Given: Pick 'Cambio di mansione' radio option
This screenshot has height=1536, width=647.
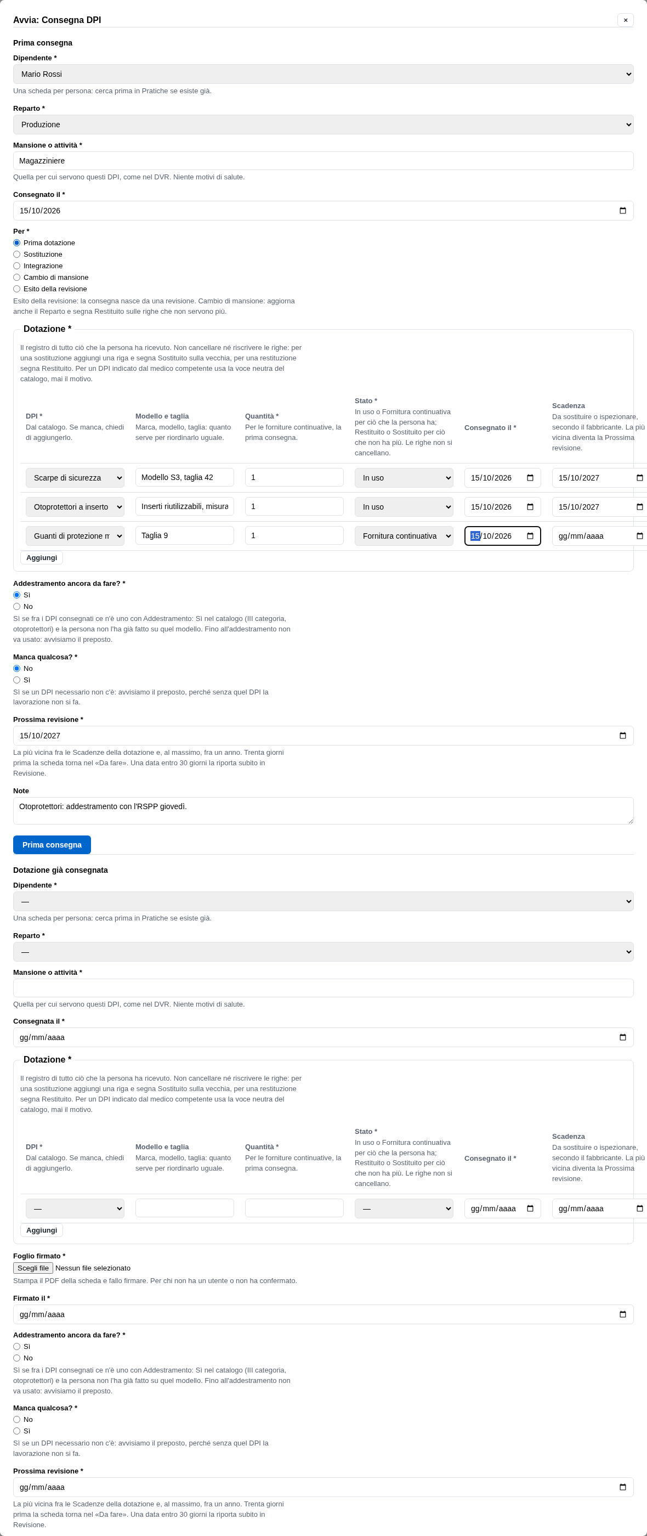Looking at the screenshot, I should coord(16,277).
